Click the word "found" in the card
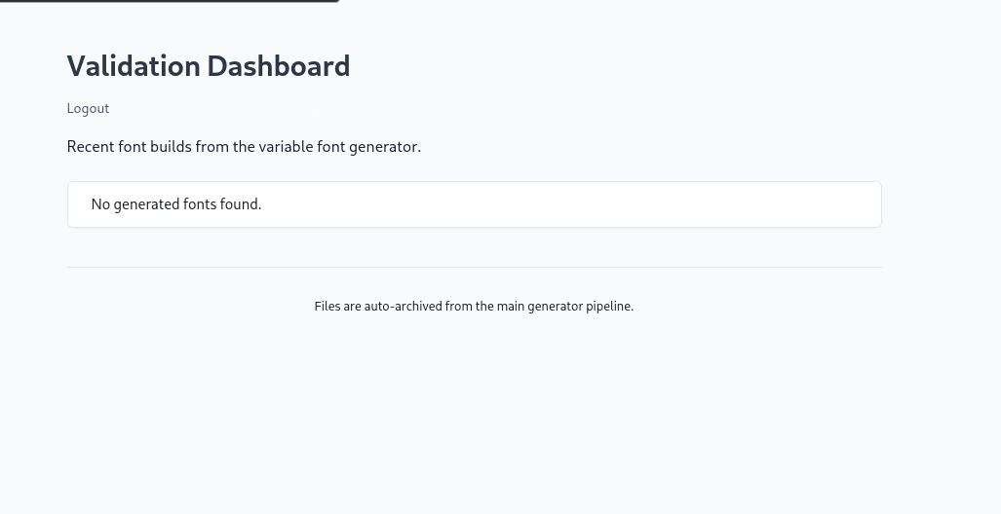Screen dimensions: 1001x514 click(239, 204)
